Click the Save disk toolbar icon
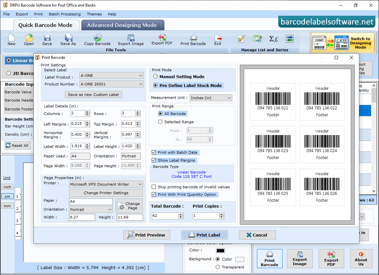Viewport: 379px width, 275px height. tap(47, 40)
